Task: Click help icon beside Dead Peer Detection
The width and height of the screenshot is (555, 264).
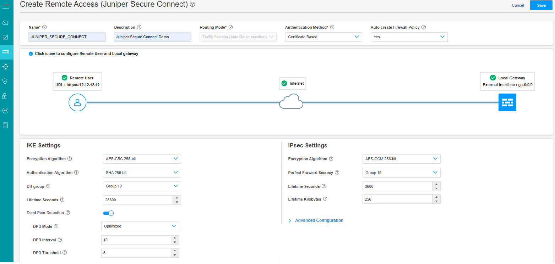Action: 68,213
